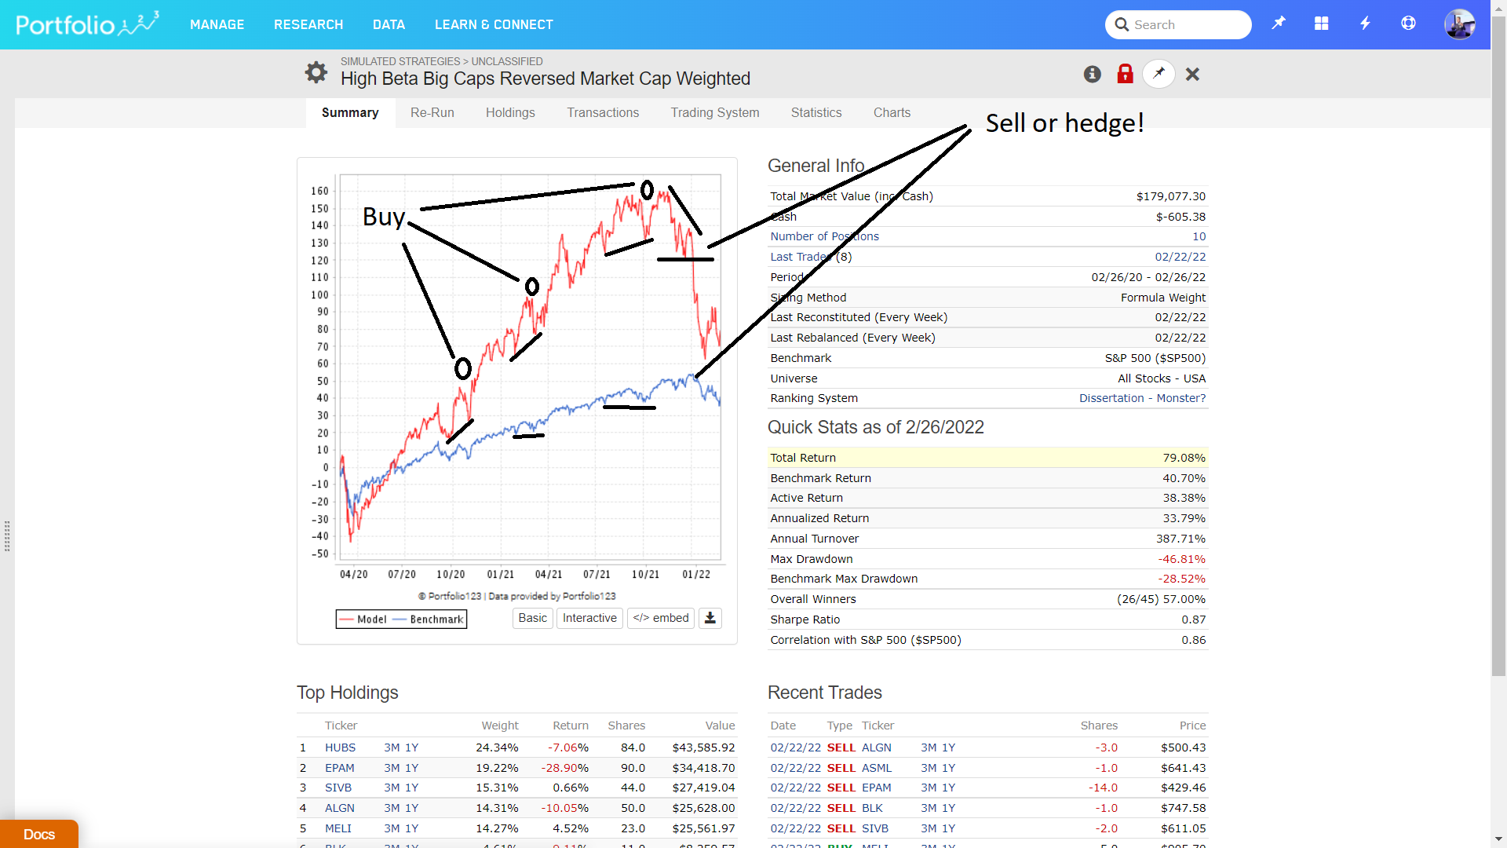Screen dimensions: 1507x848
Task: Switch to the Holdings tab
Action: pyautogui.click(x=510, y=112)
